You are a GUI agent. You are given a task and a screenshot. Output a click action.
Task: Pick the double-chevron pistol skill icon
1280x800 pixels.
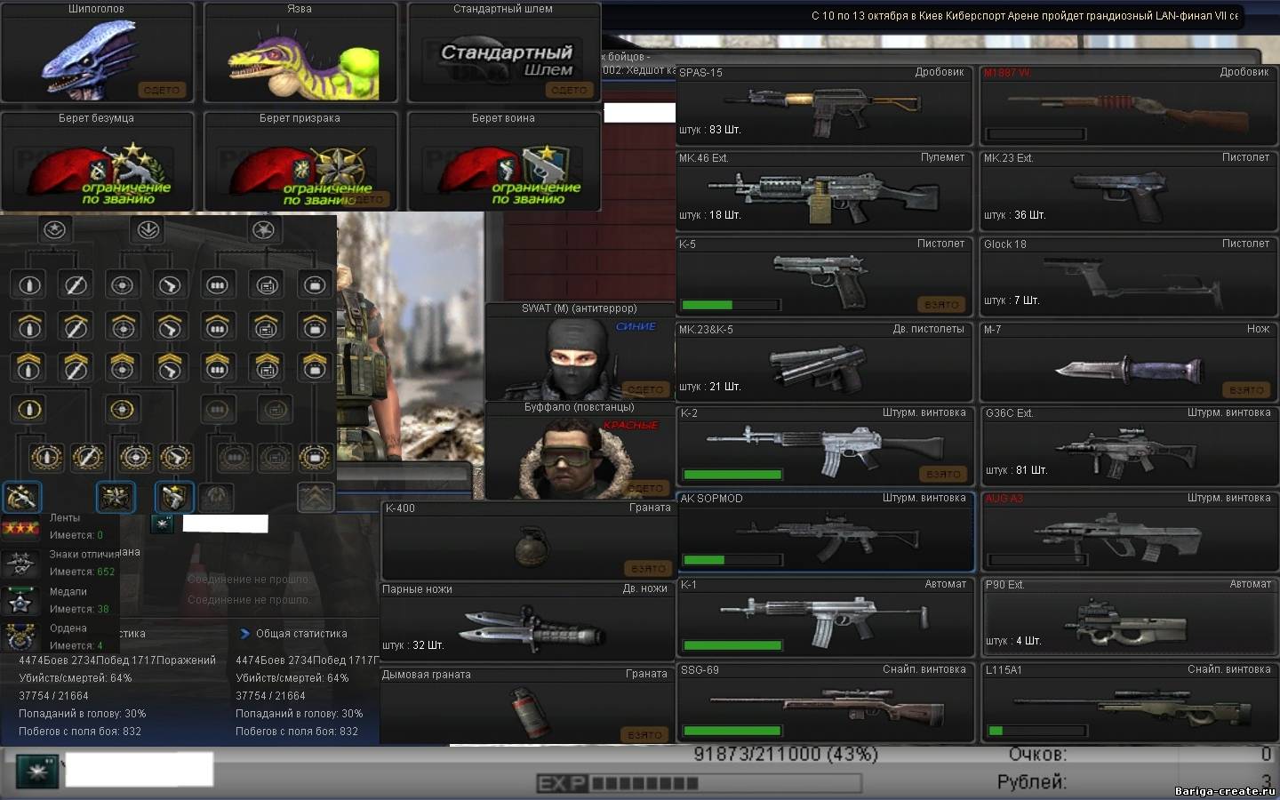(x=170, y=366)
